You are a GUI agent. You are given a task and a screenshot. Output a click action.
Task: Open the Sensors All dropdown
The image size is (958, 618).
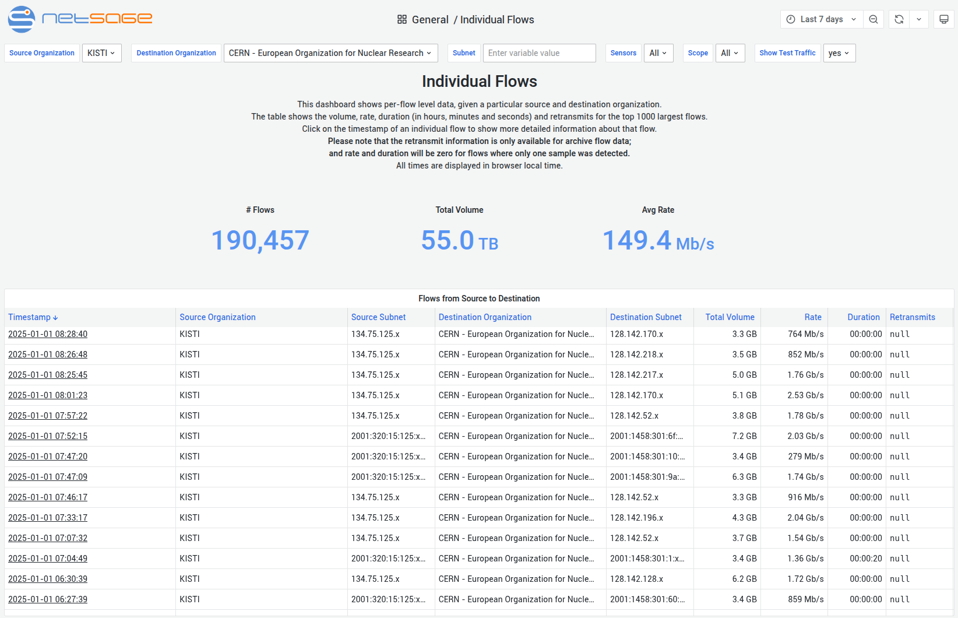(658, 53)
